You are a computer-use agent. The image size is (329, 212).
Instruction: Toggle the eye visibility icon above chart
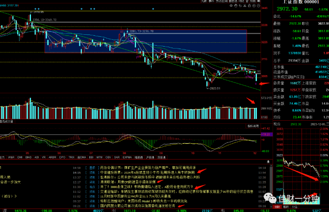[231, 6]
